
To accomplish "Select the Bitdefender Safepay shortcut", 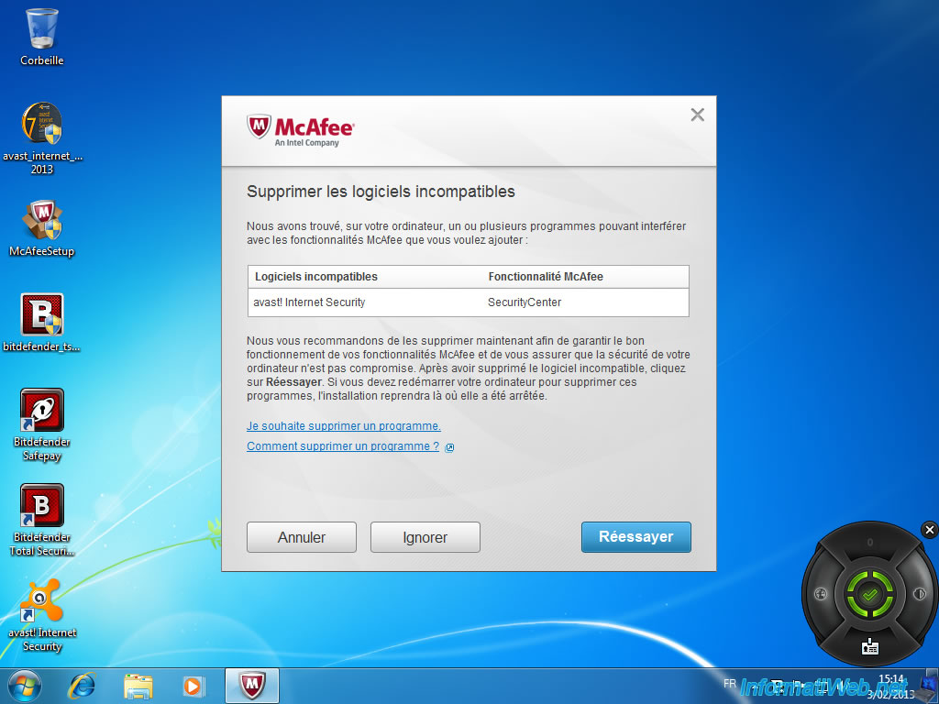I will point(42,425).
